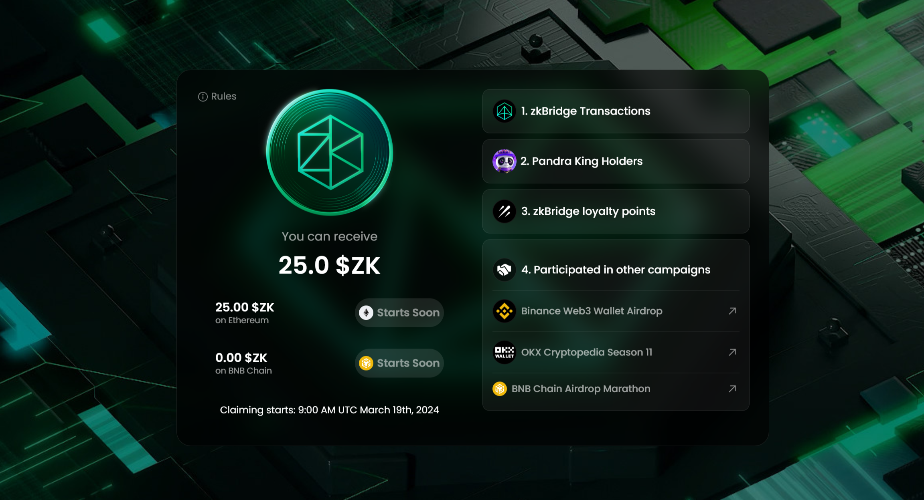Click Starts Soon button for BNB Chain
Viewport: 924px width, 500px height.
pos(399,363)
